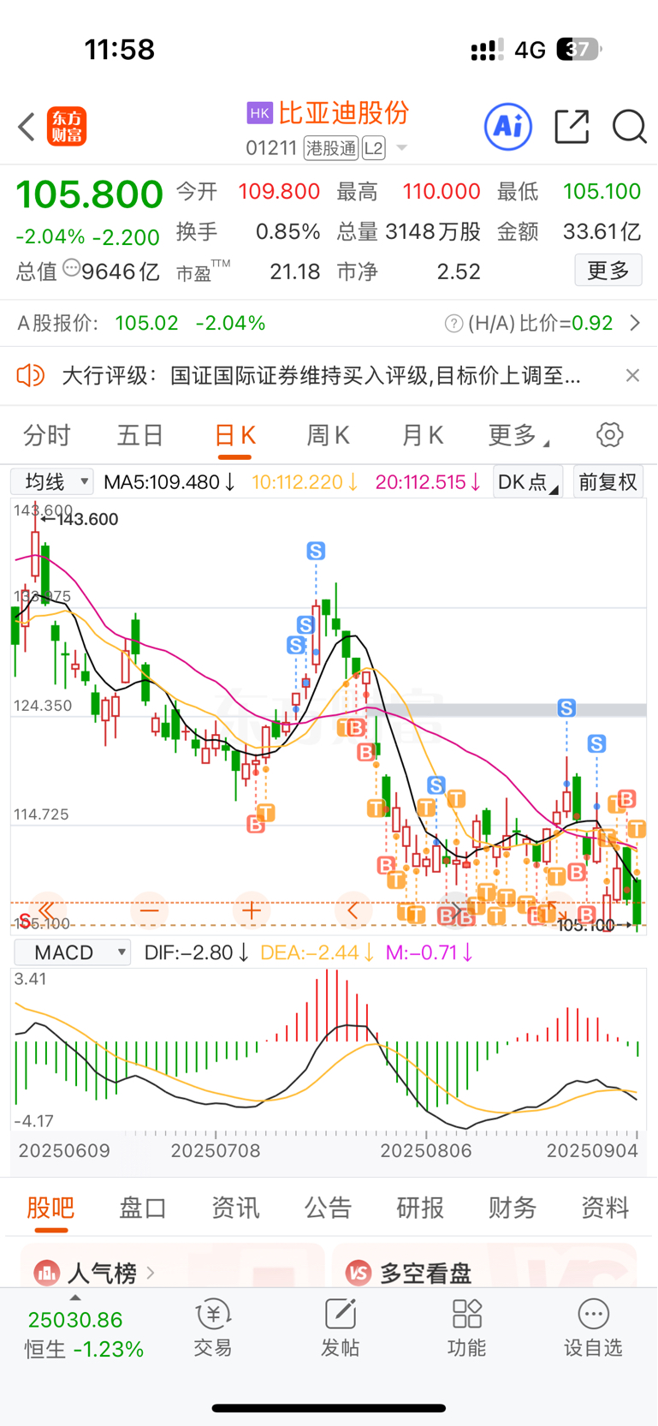Expand the 更多 chart period menu

(x=519, y=435)
